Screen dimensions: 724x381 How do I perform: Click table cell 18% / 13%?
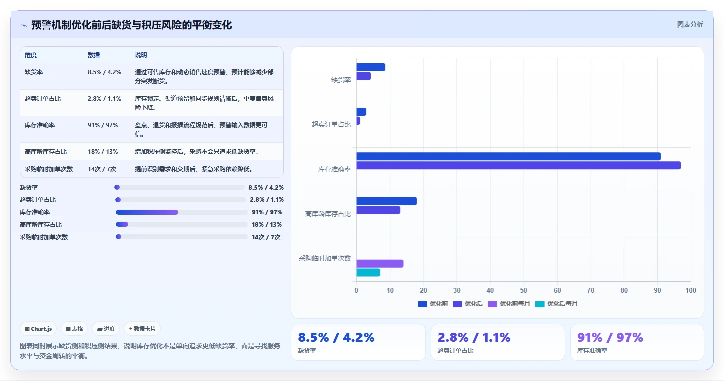pos(103,152)
